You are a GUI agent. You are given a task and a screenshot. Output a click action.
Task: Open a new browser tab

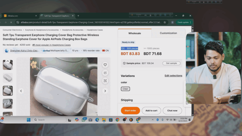point(78,16)
